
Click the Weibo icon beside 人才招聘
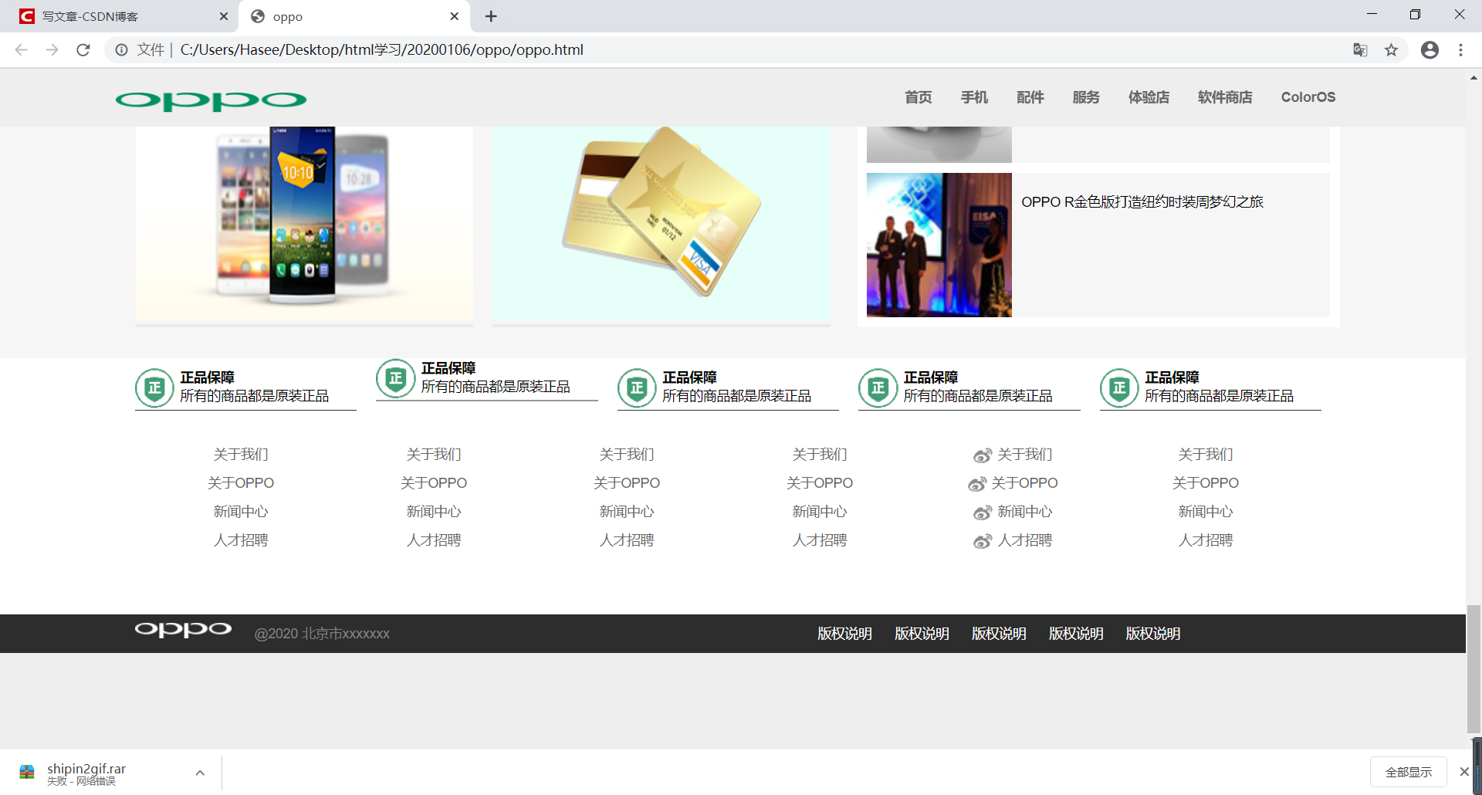point(982,541)
